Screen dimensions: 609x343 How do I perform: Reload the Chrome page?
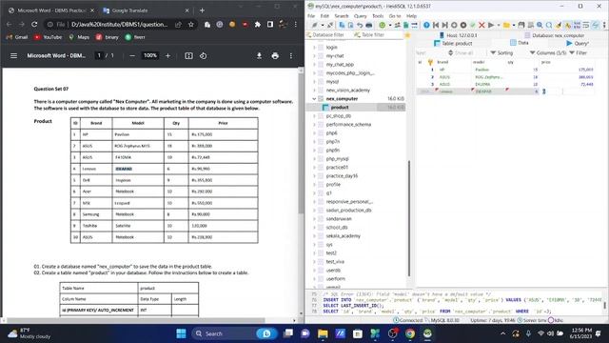click(x=34, y=24)
